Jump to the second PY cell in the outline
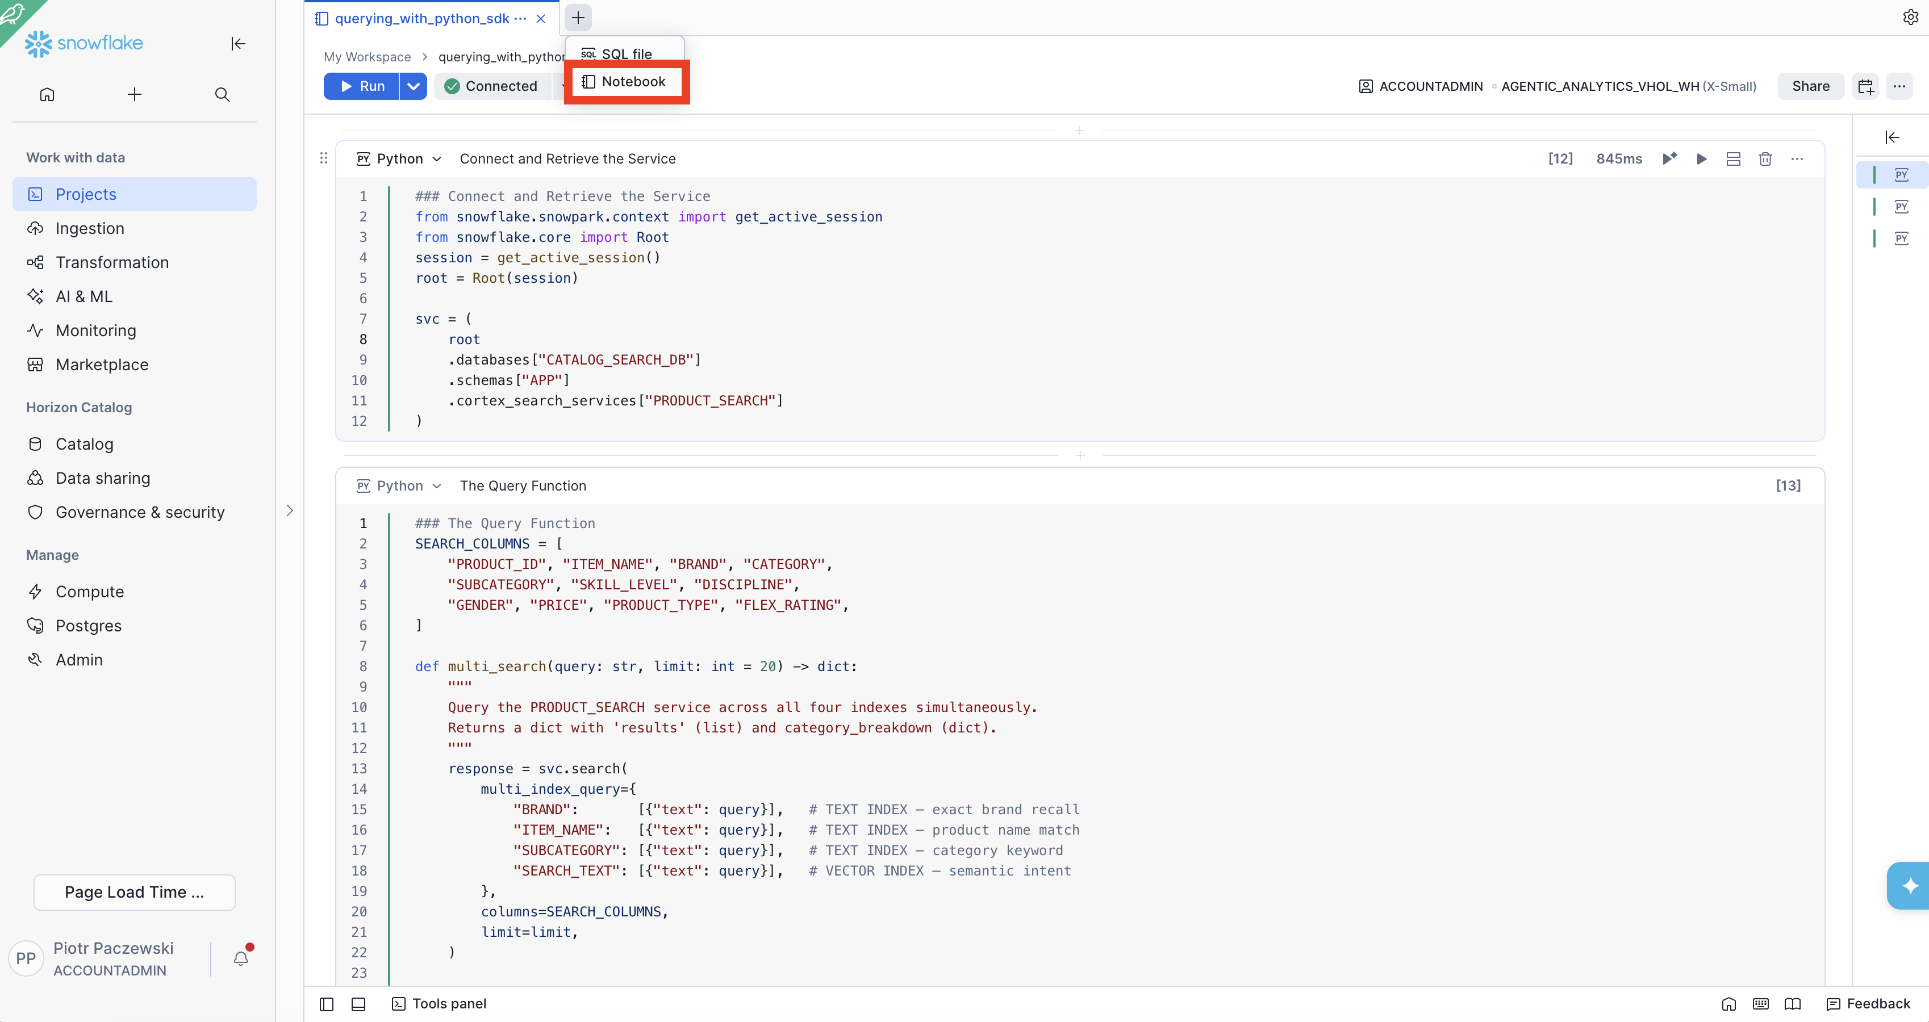1929x1022 pixels. point(1901,207)
